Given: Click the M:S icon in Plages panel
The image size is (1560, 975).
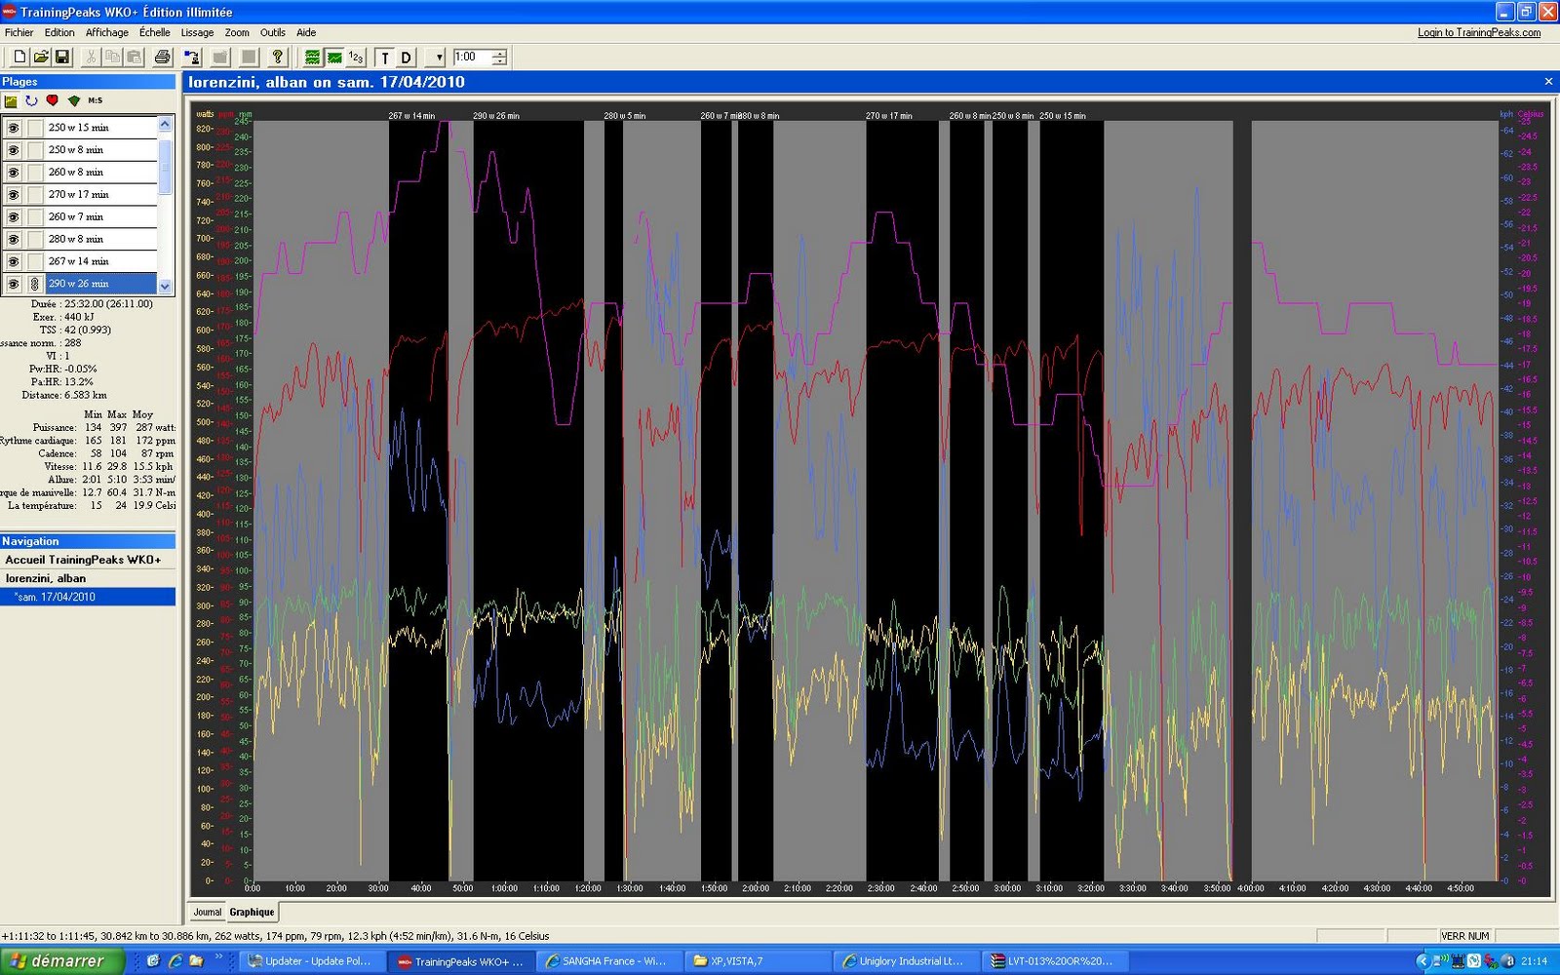Looking at the screenshot, I should 95,100.
